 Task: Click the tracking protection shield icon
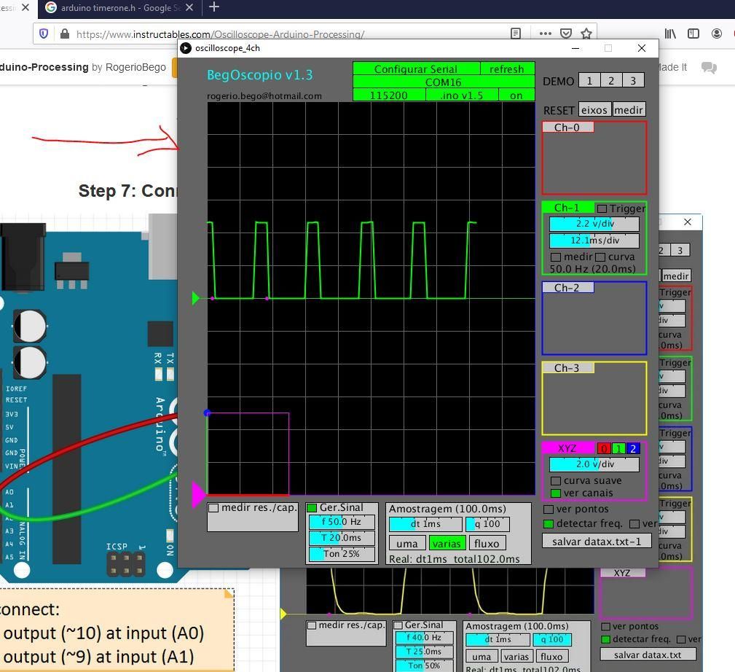pyautogui.click(x=44, y=34)
